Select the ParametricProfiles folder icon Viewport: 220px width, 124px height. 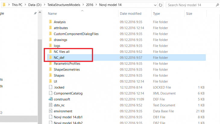[51, 63]
